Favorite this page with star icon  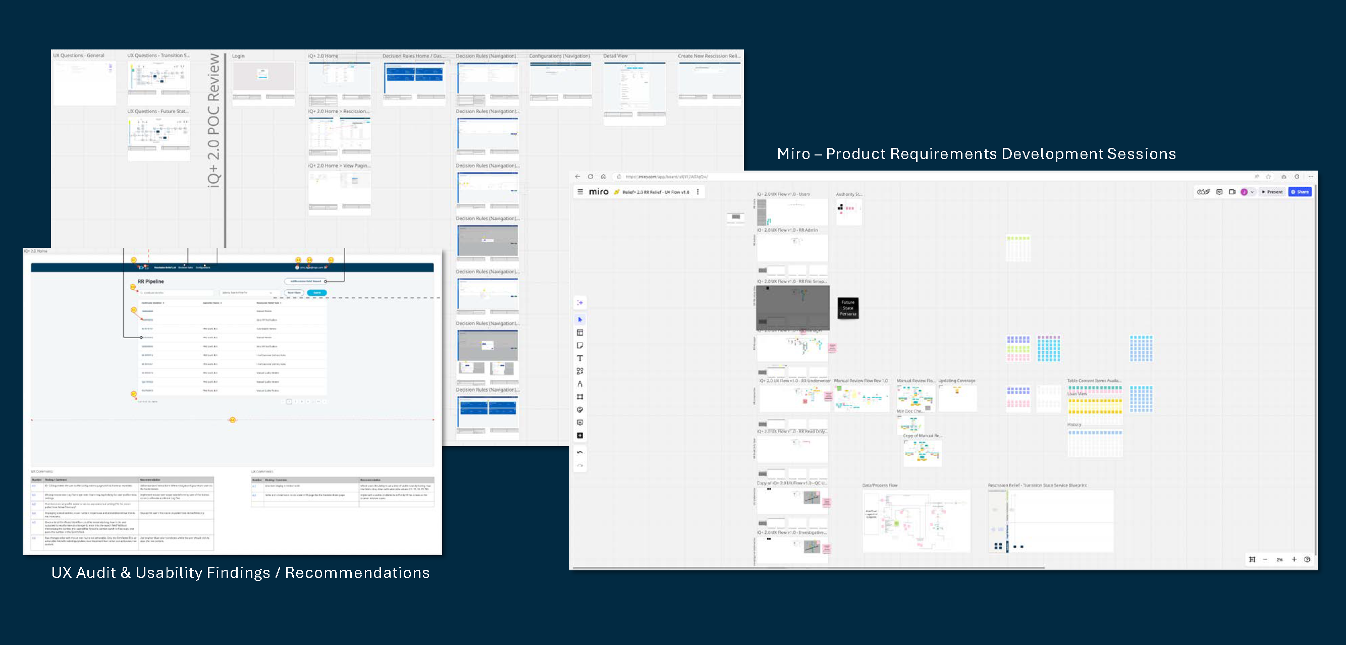click(1268, 177)
